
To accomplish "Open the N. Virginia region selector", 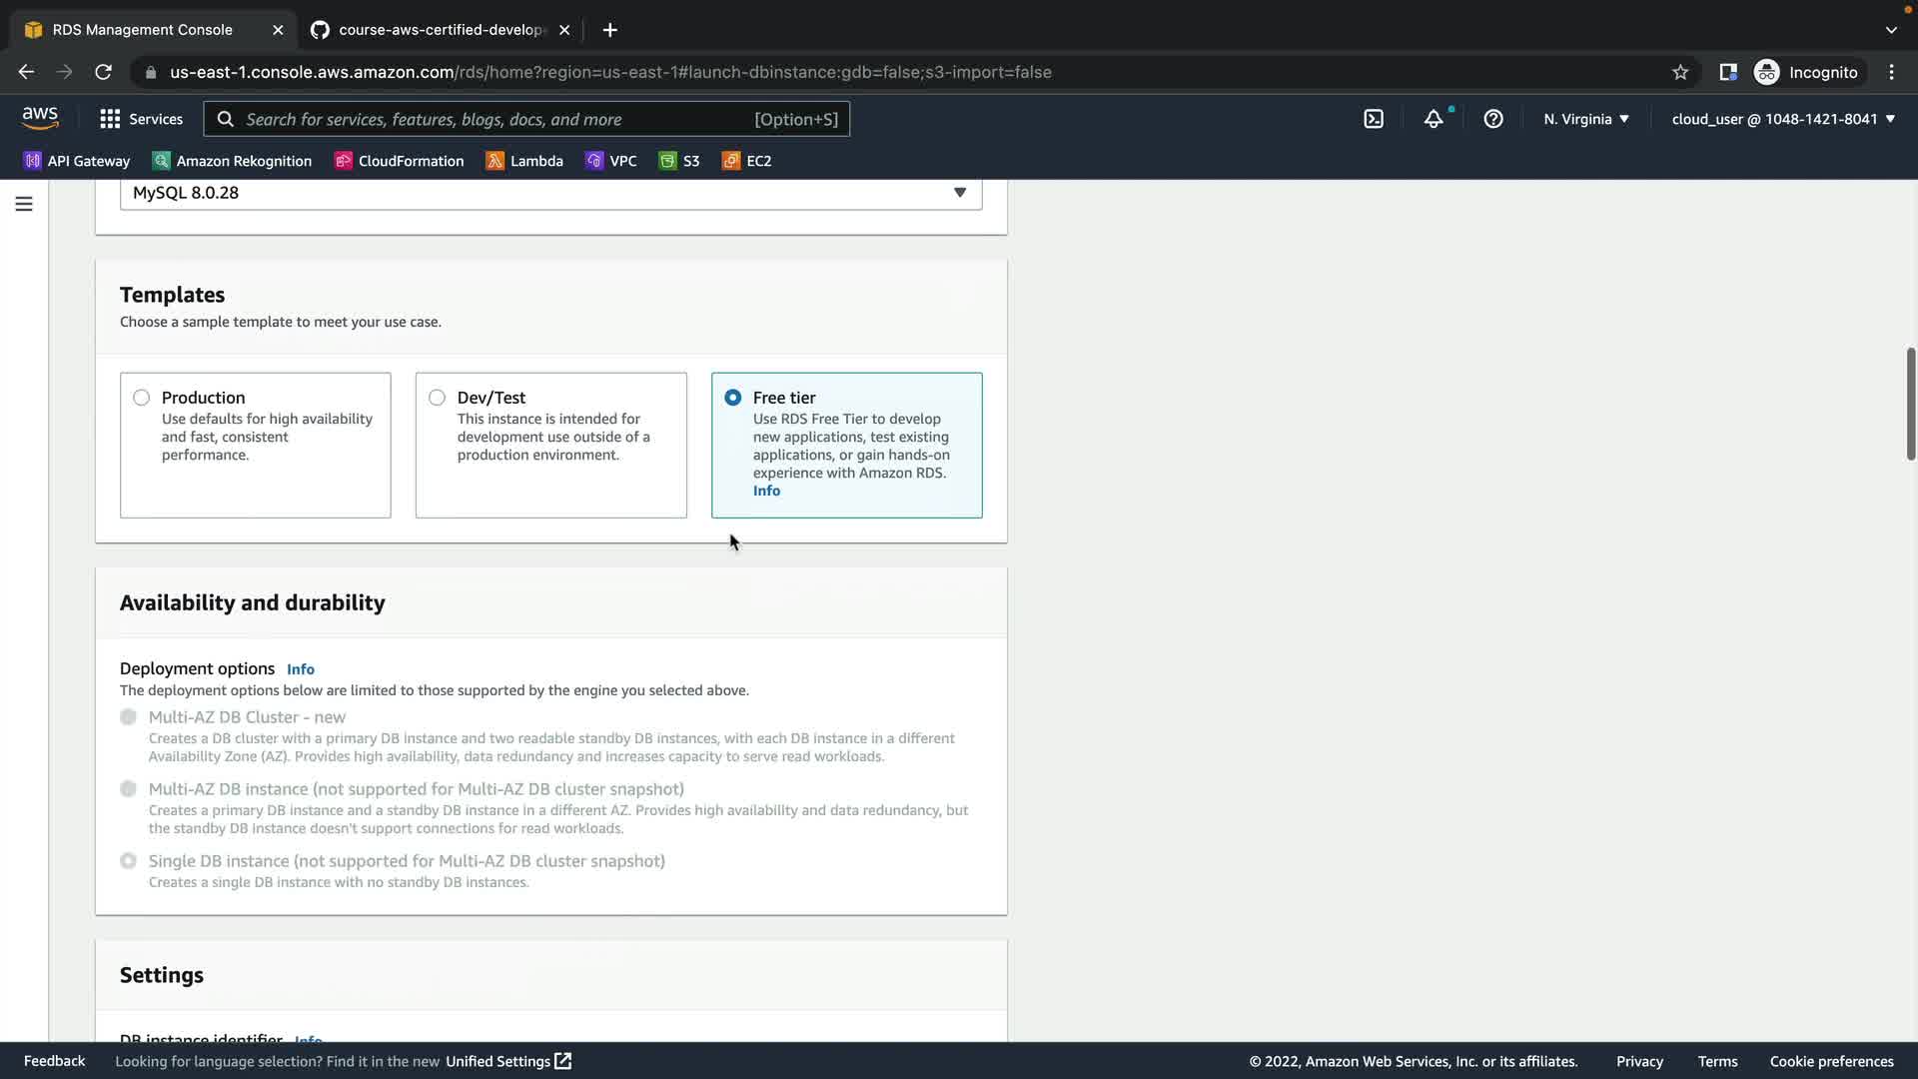I will pyautogui.click(x=1585, y=119).
